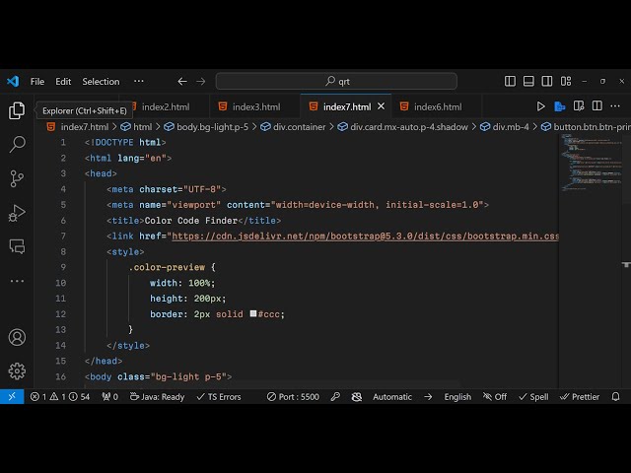Open the Accounts icon in activity bar
Image resolution: width=631 pixels, height=473 pixels.
pyautogui.click(x=17, y=337)
